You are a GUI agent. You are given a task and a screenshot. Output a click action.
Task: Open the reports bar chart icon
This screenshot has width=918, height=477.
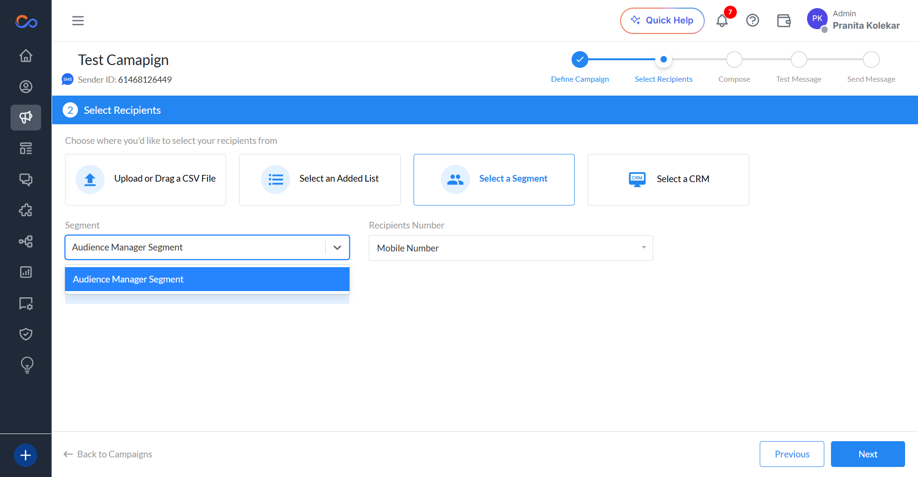click(26, 272)
